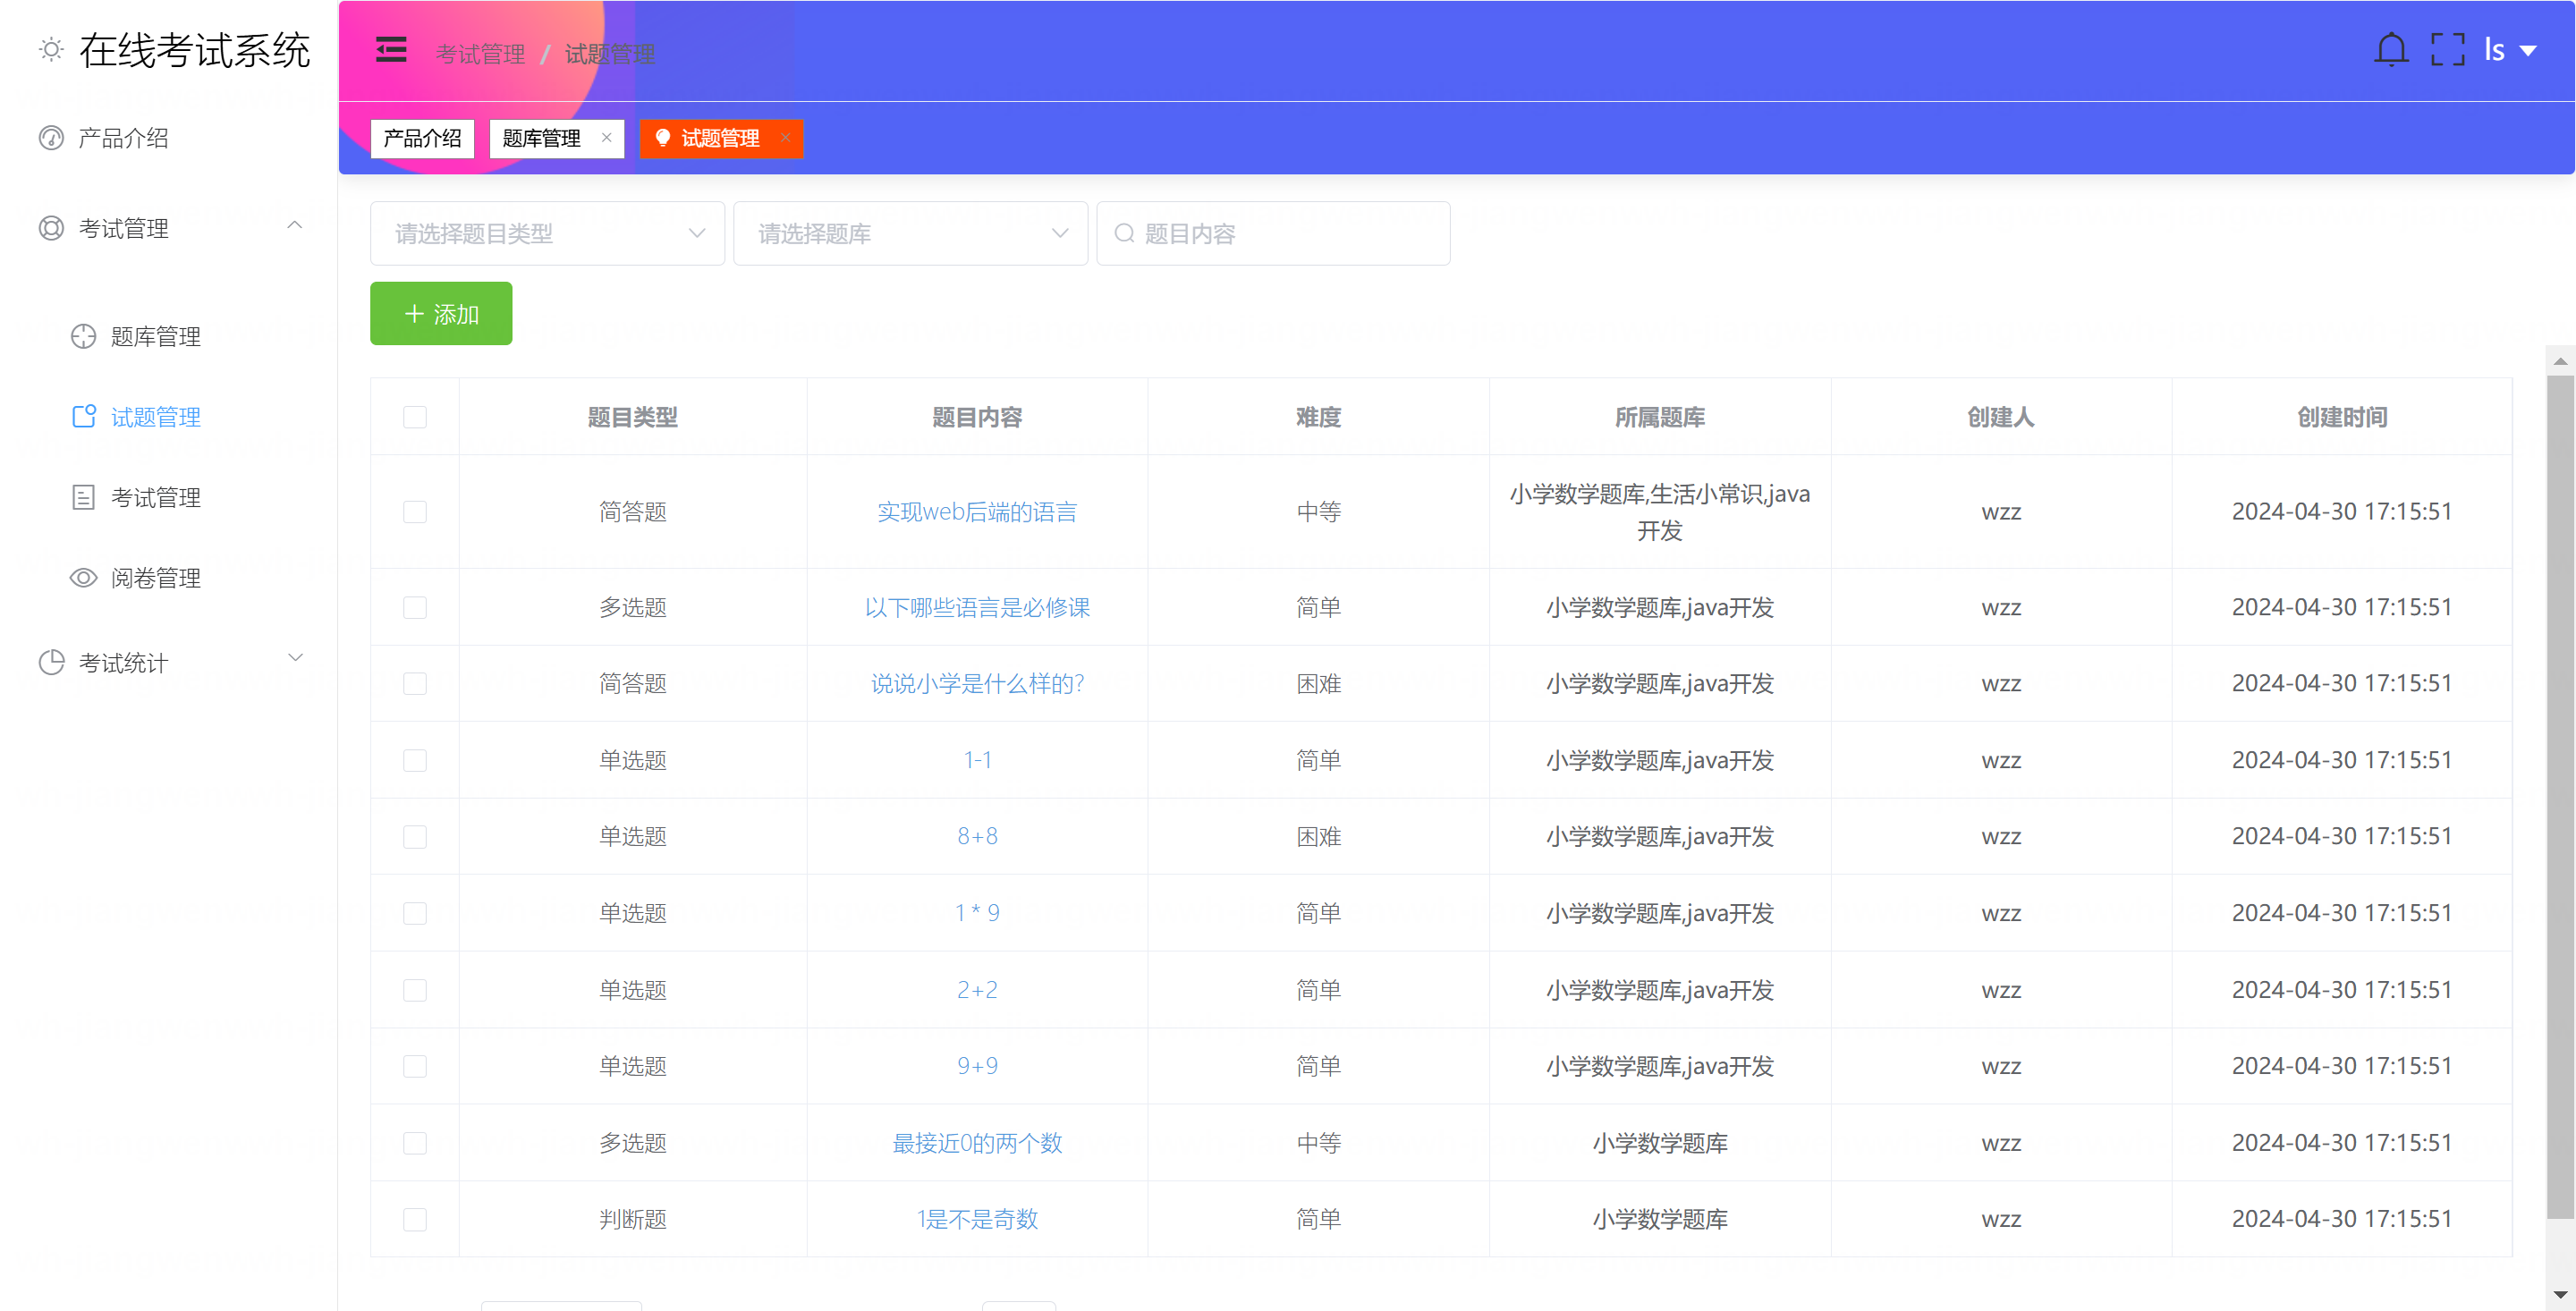Click the hamburger menu collapse icon

click(x=390, y=50)
